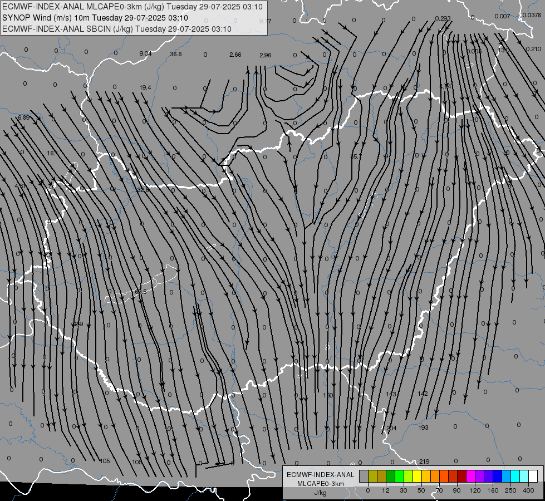This screenshot has width=545, height=501.
Task: Select the magenta swatch in the legend
Action: [x=471, y=477]
